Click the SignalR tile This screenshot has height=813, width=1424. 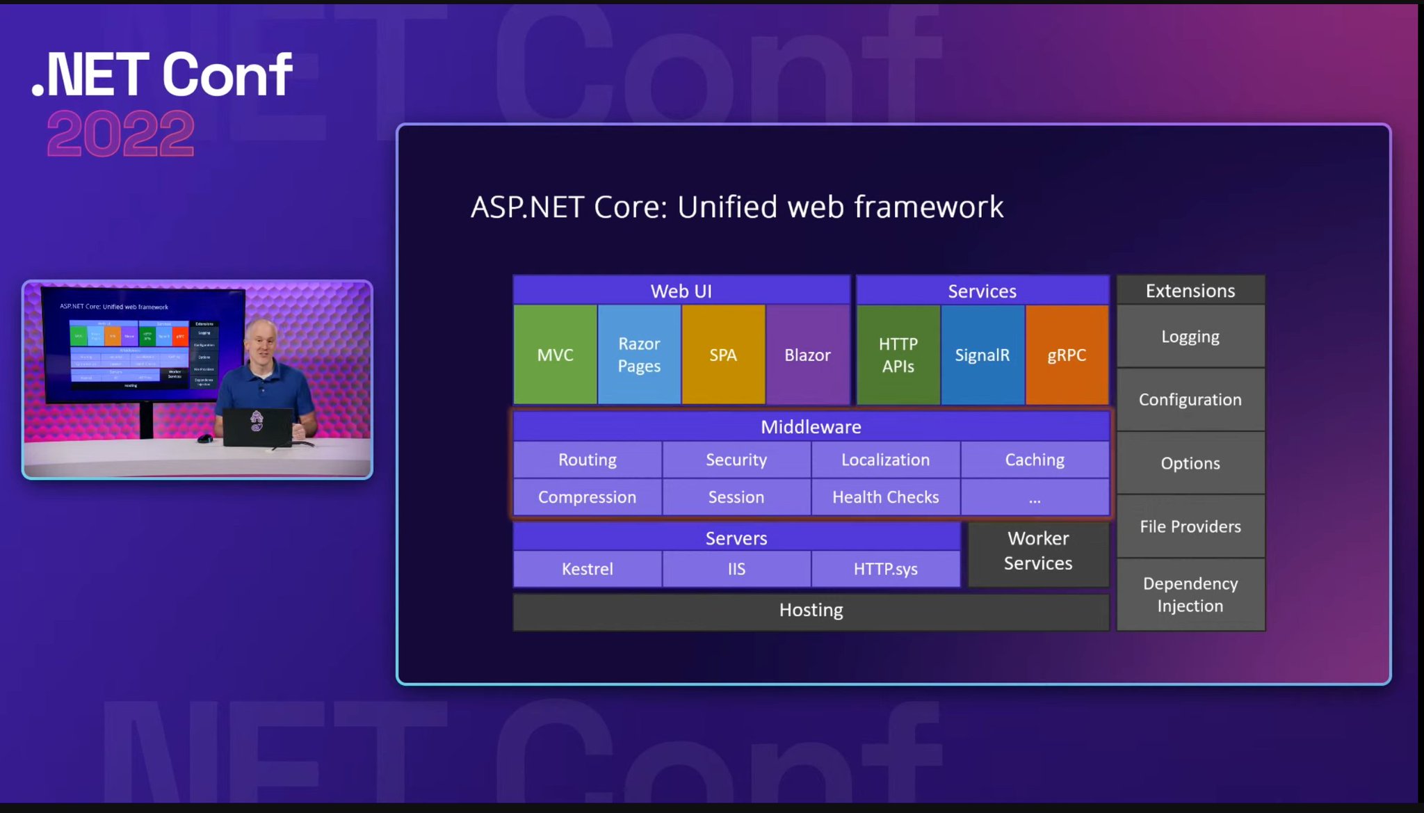(982, 354)
